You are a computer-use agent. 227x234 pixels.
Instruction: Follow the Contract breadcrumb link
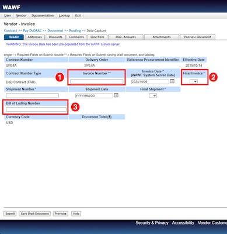(x=11, y=30)
